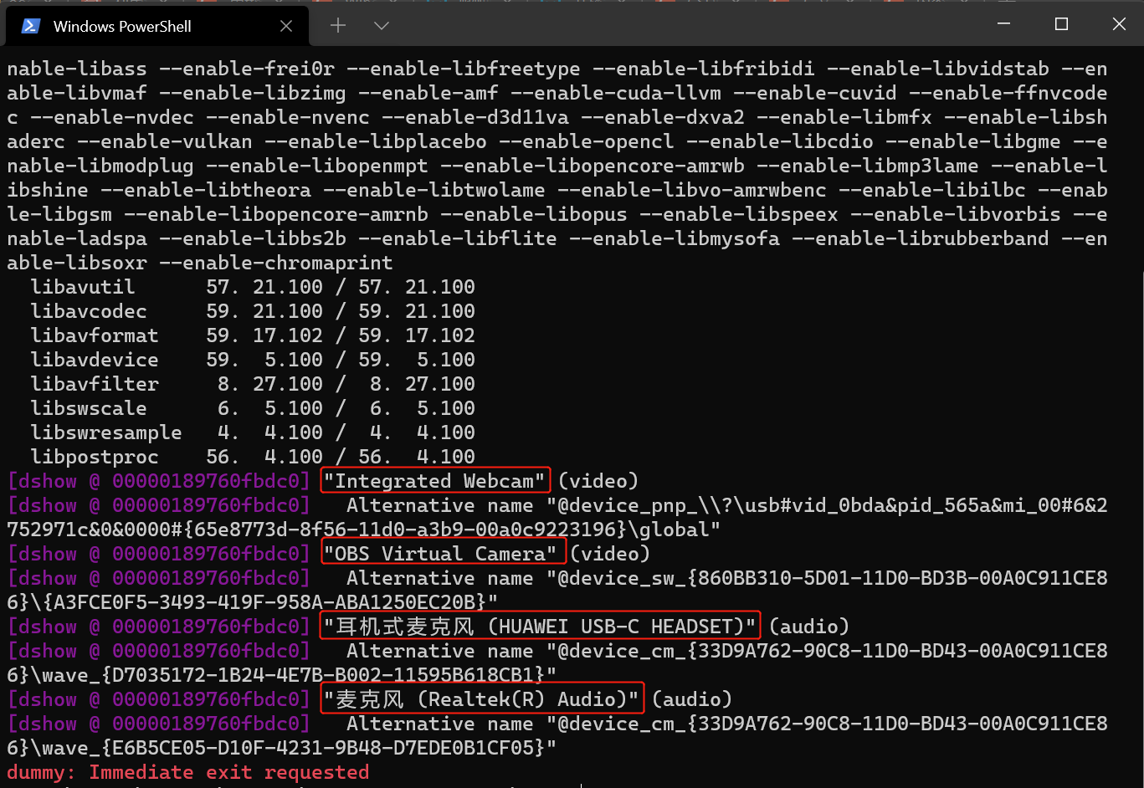Viewport: 1144px width, 788px height.
Task: Close the terminal window
Action: [x=1118, y=24]
